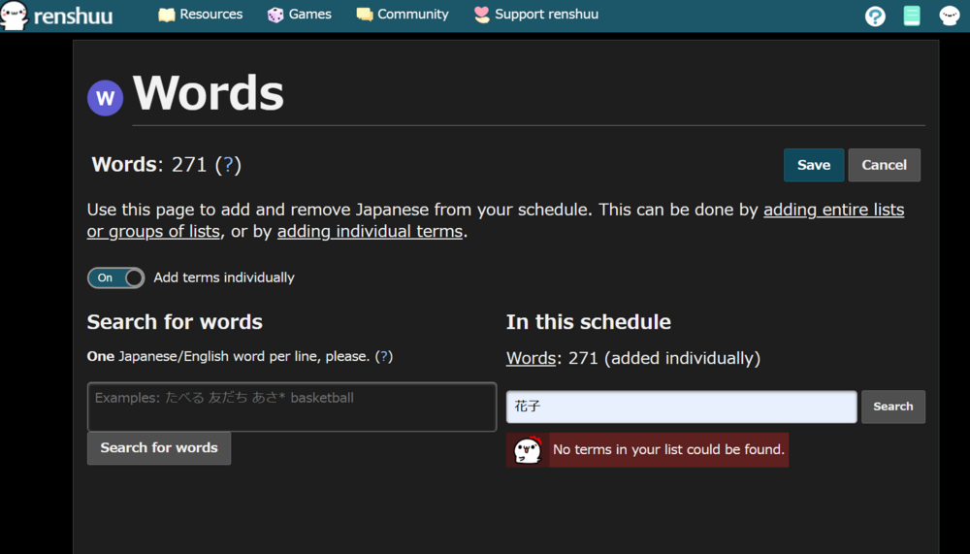
Task: Click the Games dice icon
Action: 275,15
